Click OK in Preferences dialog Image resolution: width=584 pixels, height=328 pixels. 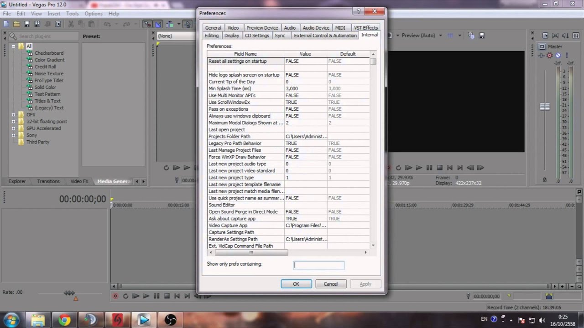tap(296, 284)
